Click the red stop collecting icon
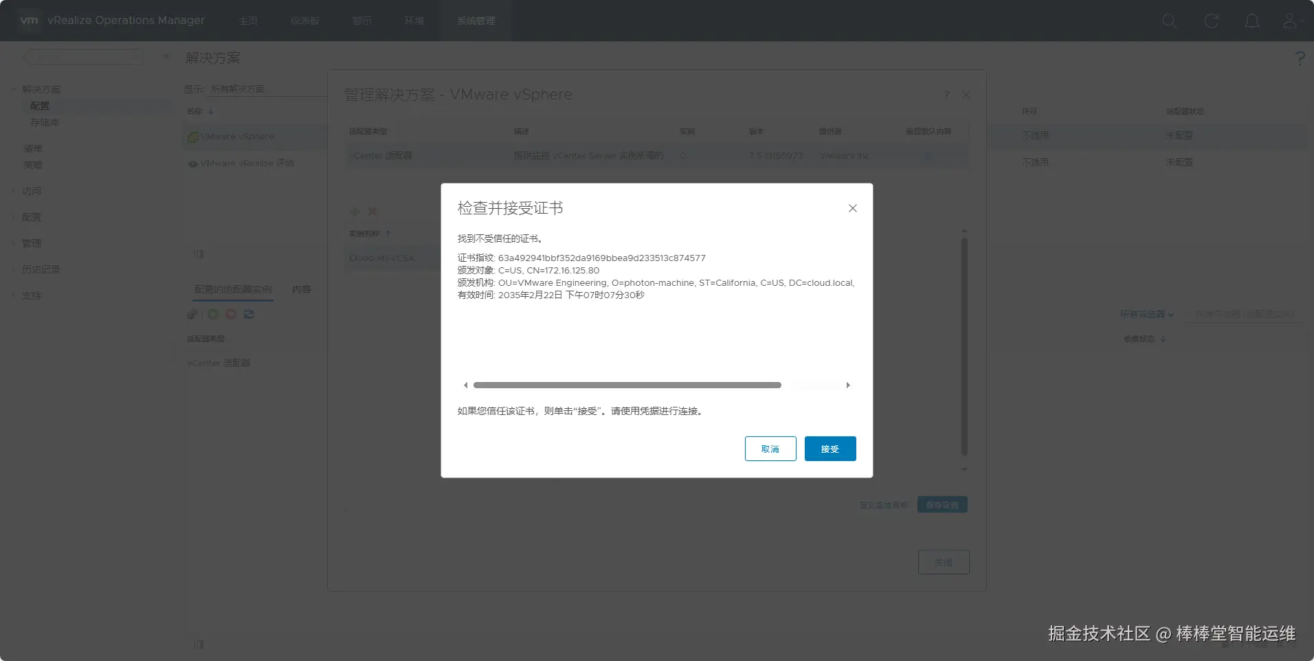 231,314
